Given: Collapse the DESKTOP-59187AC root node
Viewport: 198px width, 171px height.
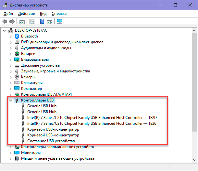Looking at the screenshot, I should coord(5,30).
